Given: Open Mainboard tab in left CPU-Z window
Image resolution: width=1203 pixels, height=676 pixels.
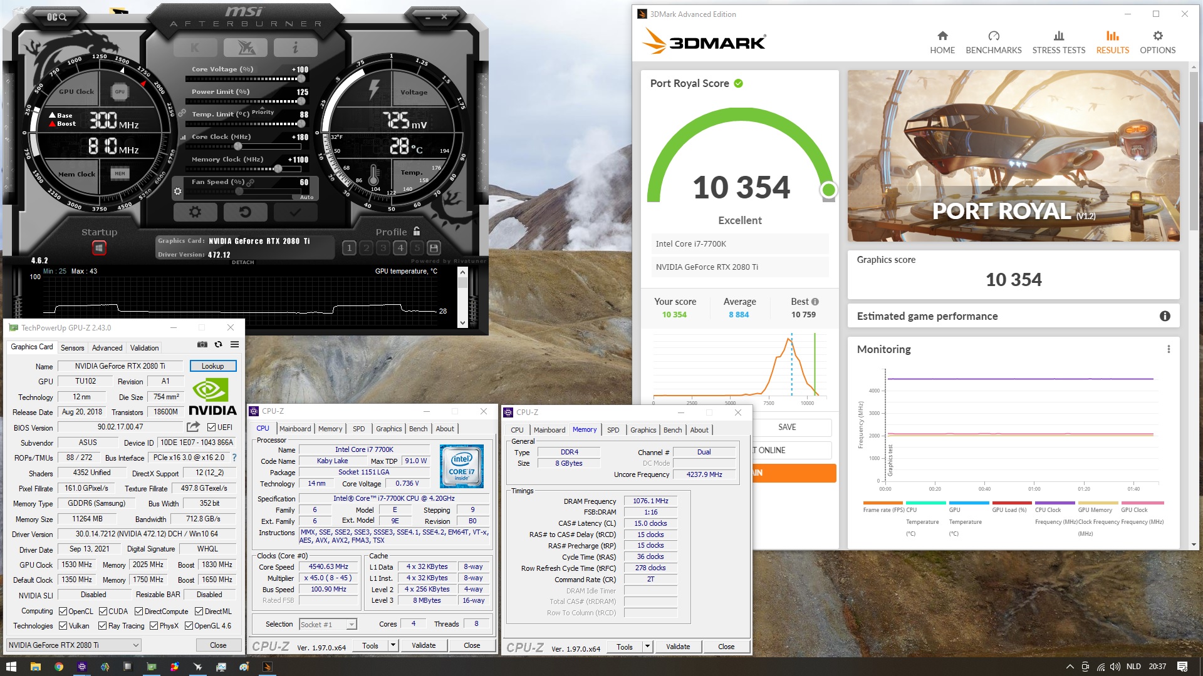Looking at the screenshot, I should coord(294,429).
